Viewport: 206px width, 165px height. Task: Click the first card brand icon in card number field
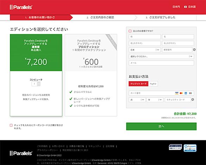point(177,93)
